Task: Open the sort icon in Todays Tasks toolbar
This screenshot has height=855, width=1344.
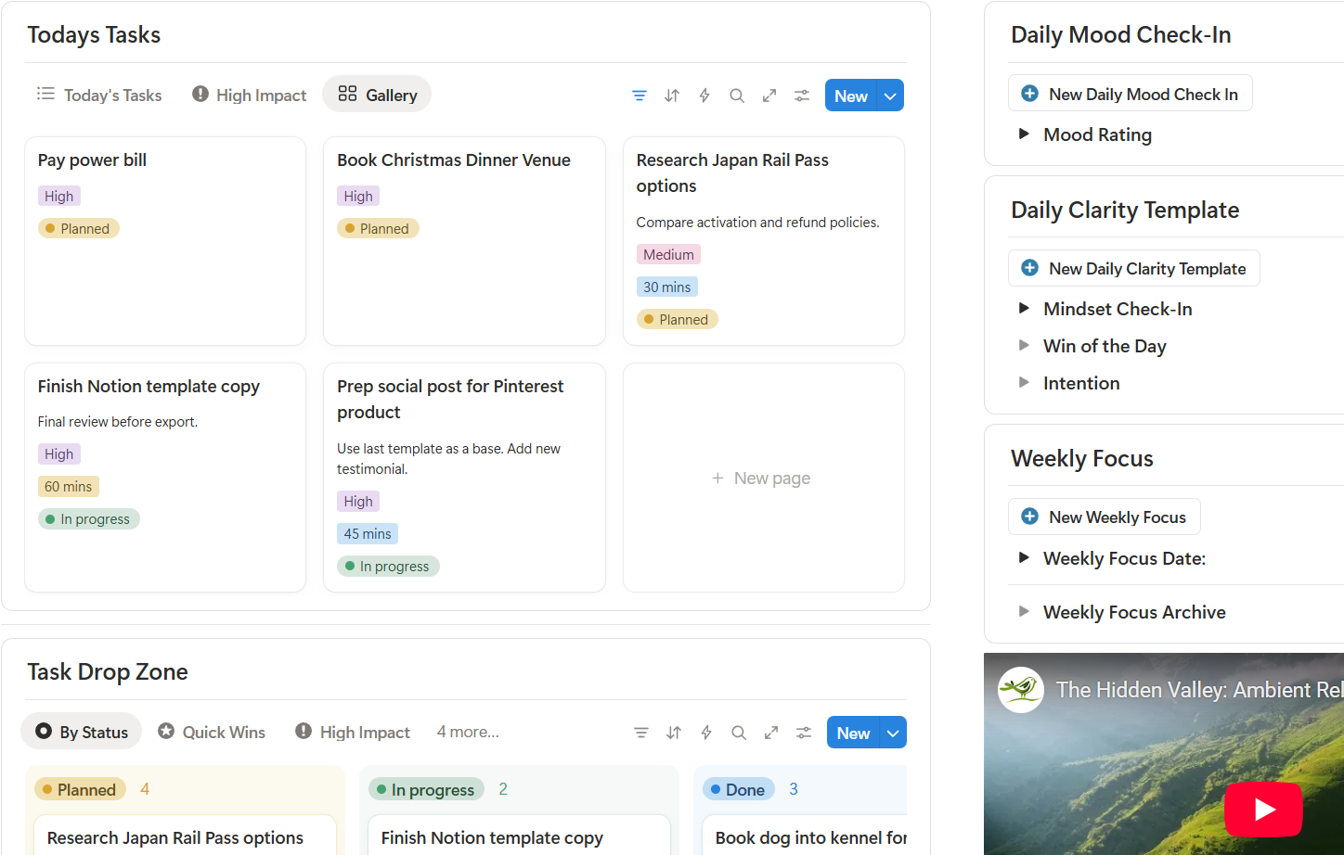Action: [x=672, y=95]
